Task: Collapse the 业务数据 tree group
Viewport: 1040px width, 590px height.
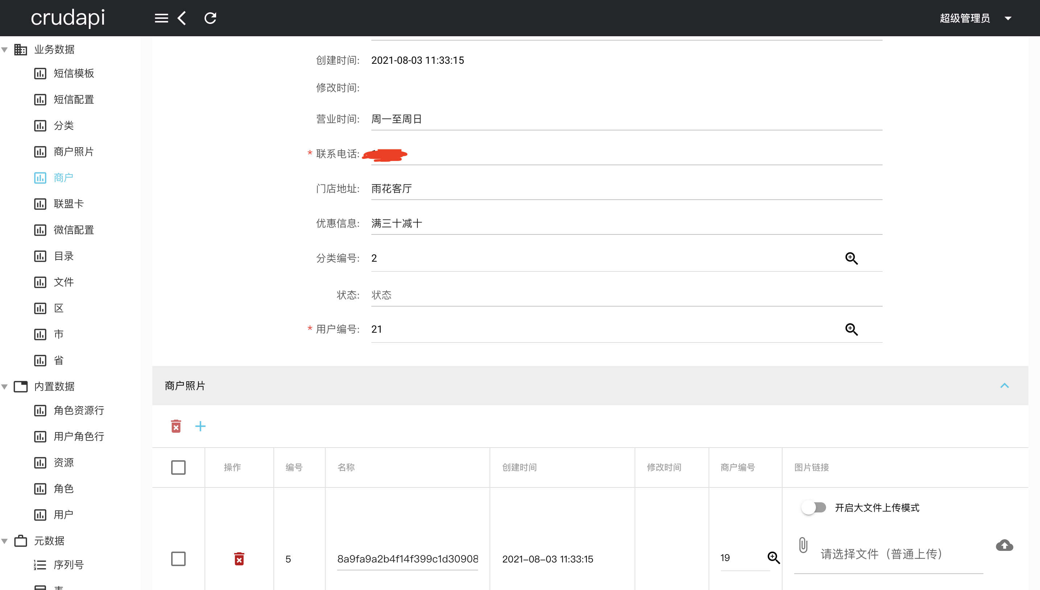Action: tap(5, 50)
